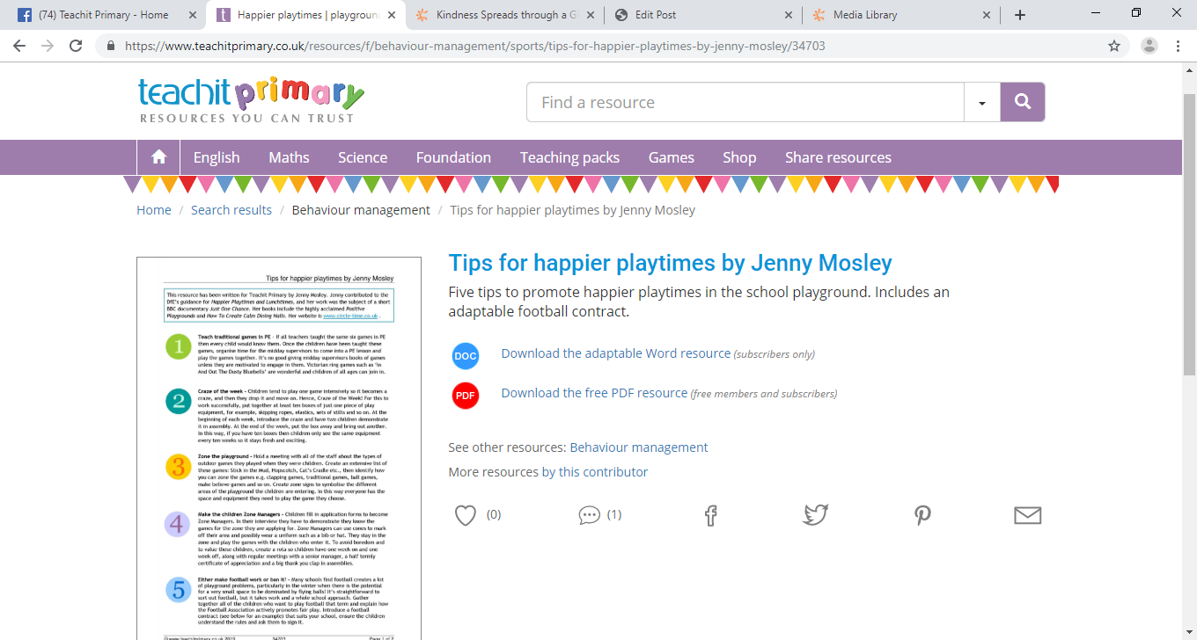Click the browser forward arrow
Screen dimensions: 1197x640
pos(48,46)
